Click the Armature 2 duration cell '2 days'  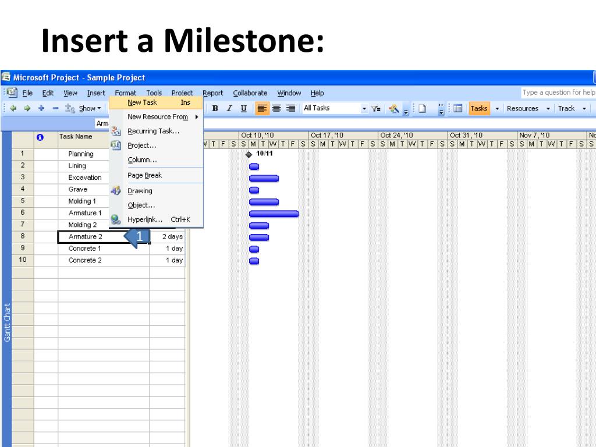[167, 236]
